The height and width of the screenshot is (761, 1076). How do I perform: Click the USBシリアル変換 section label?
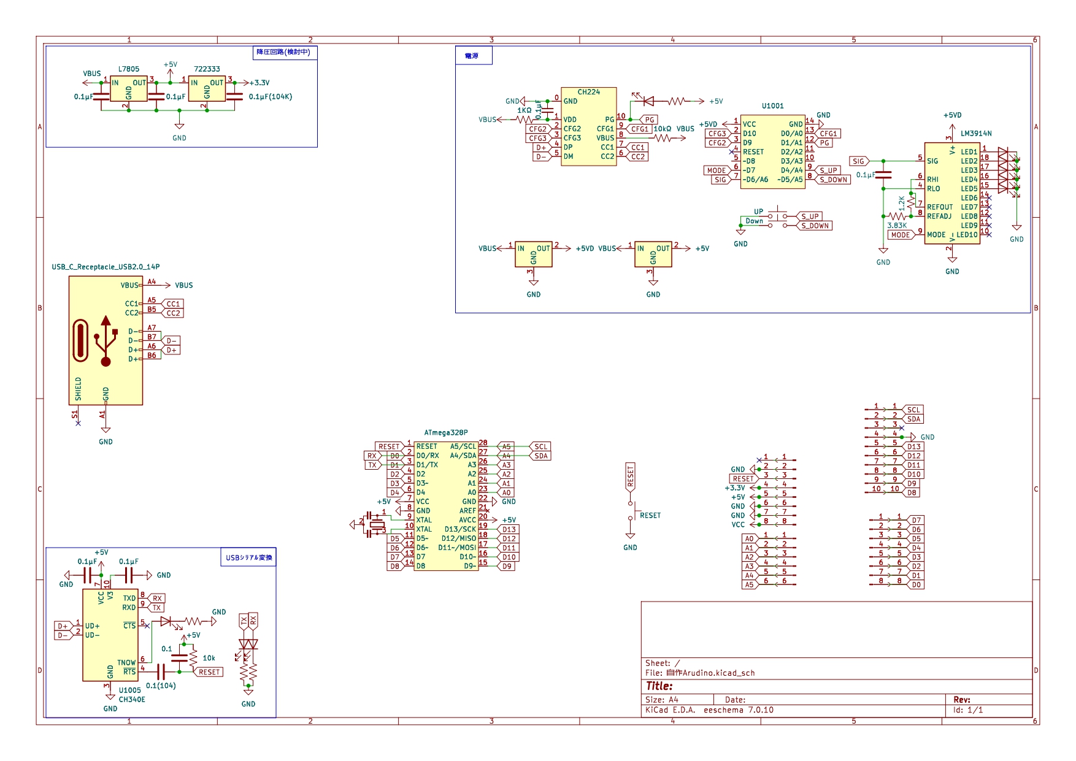[248, 557]
